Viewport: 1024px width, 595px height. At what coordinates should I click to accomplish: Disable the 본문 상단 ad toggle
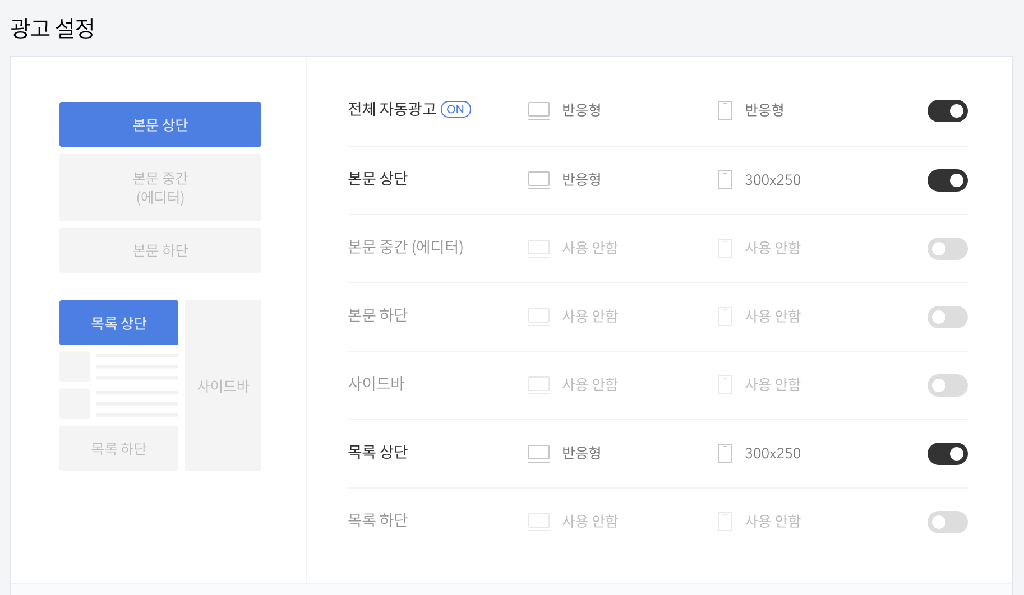(x=947, y=180)
